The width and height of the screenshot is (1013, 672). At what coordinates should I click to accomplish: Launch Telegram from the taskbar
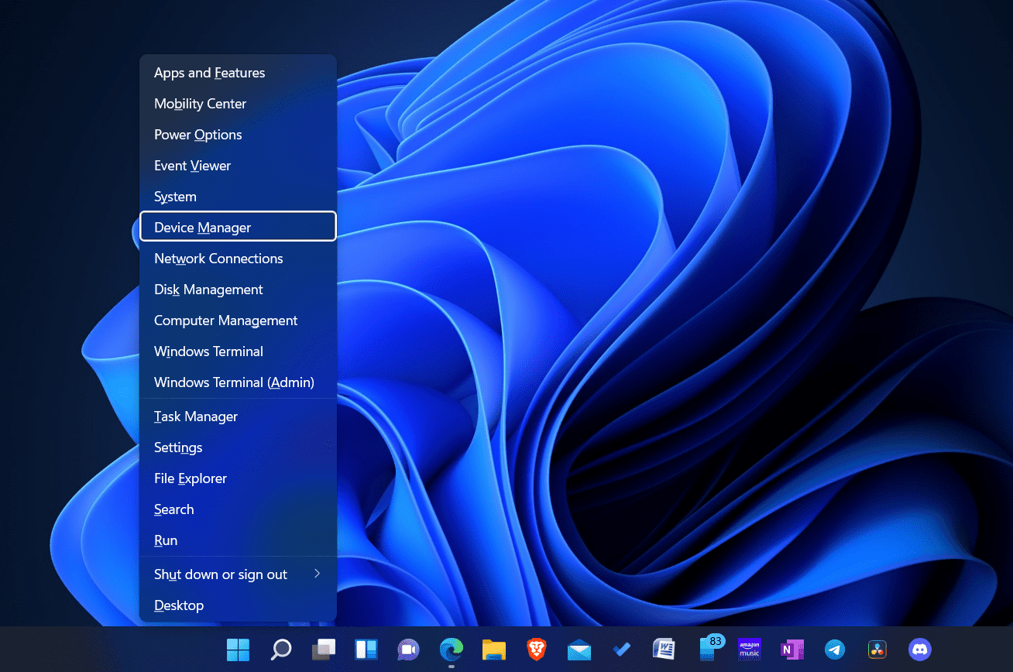click(834, 649)
